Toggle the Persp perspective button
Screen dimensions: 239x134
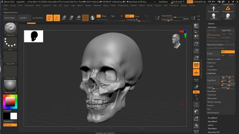tap(196, 65)
